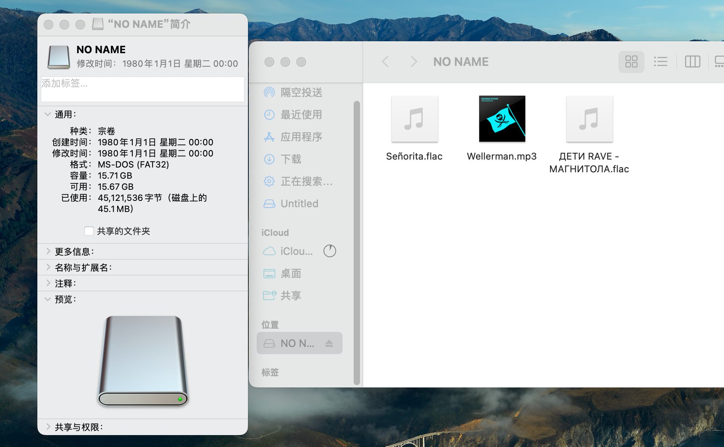Select the 正在搜索 smart search item
The height and width of the screenshot is (447, 724).
click(x=305, y=181)
